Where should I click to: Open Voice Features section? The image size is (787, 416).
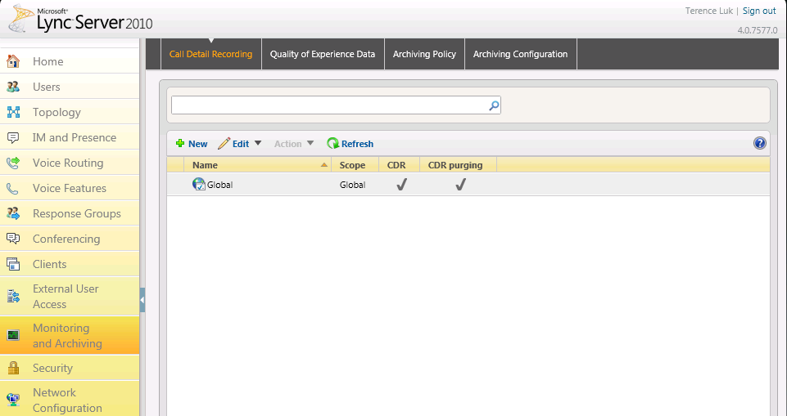pyautogui.click(x=70, y=188)
